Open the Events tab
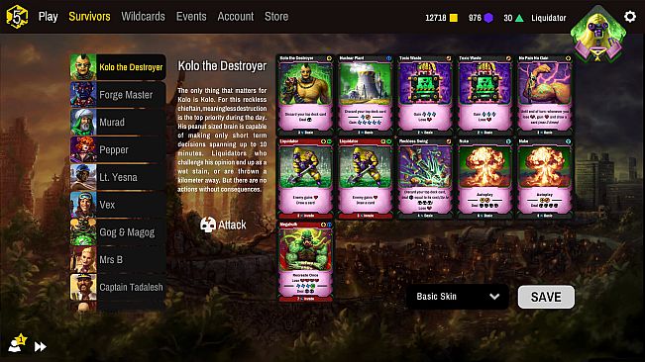 pos(191,17)
